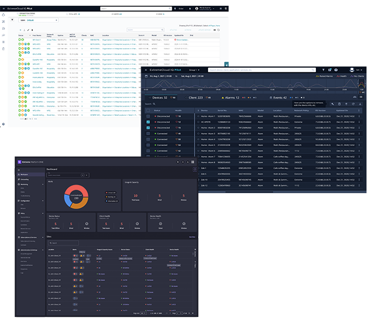
Task: Switch to the Devices 32 tab
Action: pyautogui.click(x=161, y=97)
